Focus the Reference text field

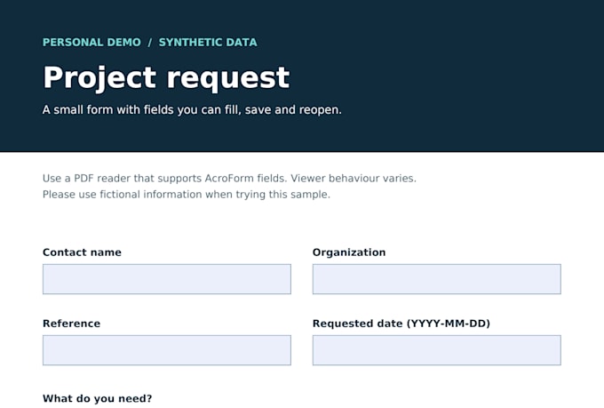point(167,350)
